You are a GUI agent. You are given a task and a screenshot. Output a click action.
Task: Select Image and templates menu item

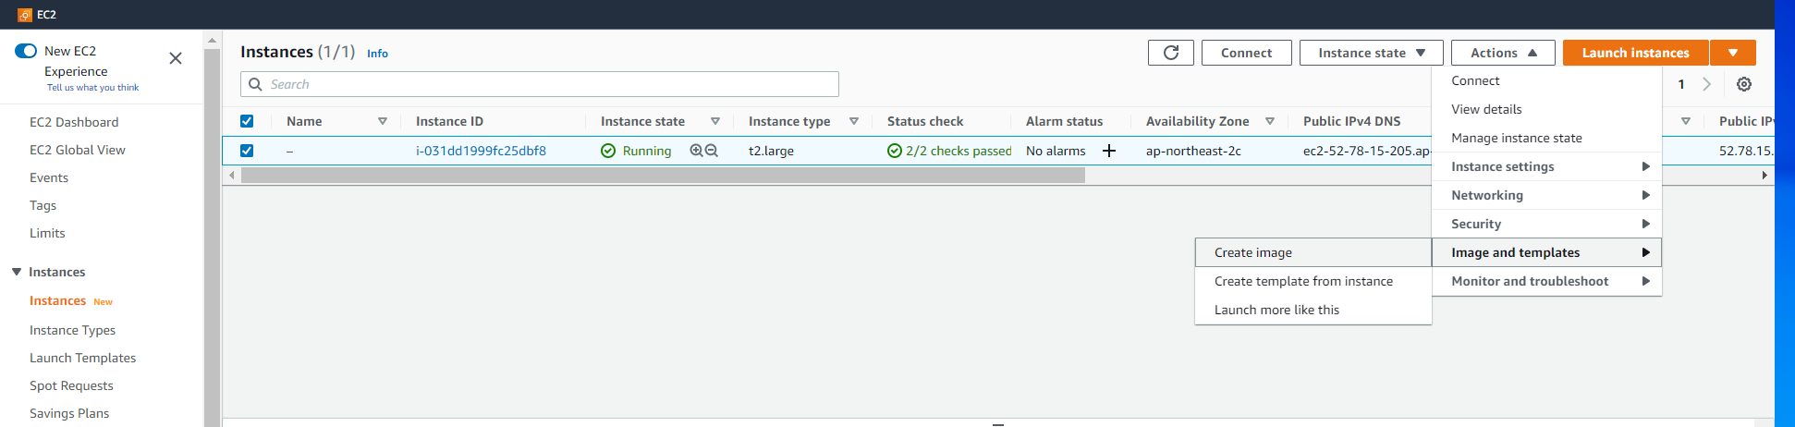point(1547,252)
